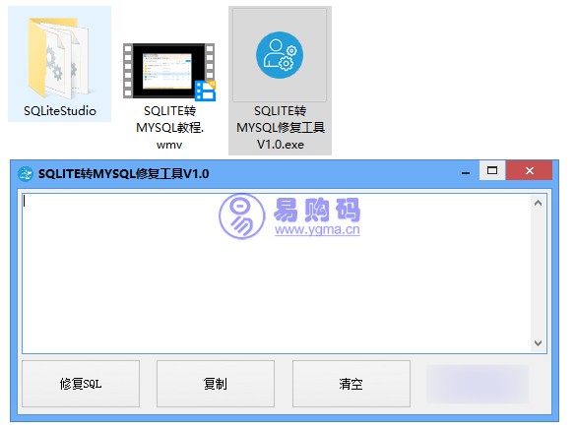Click the 易购码 circular watermark logo
Screen dimensions: 575x429
242,215
